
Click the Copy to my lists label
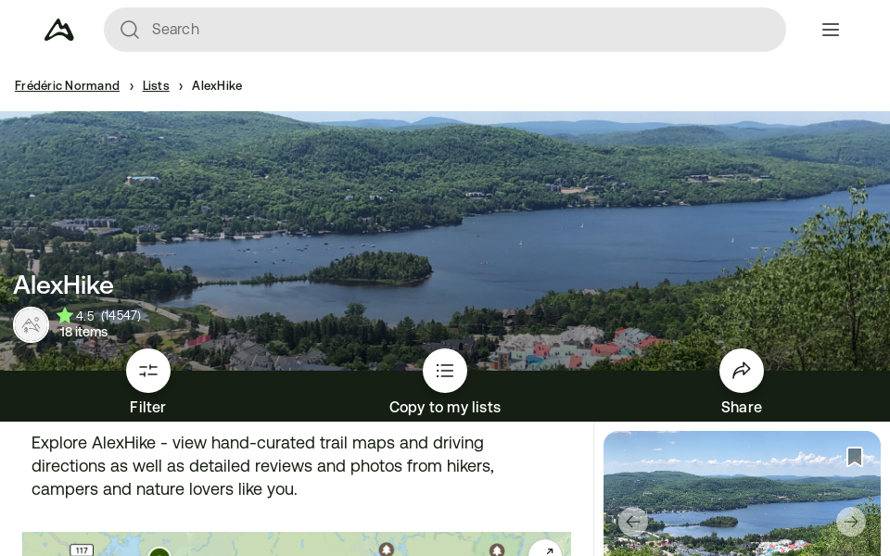[445, 407]
